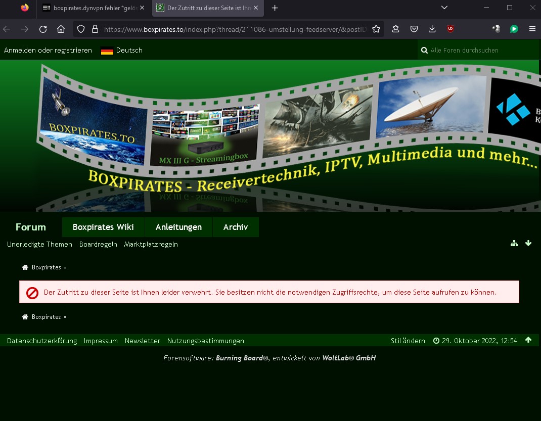Open the Firefox downloads panel

tap(432, 29)
